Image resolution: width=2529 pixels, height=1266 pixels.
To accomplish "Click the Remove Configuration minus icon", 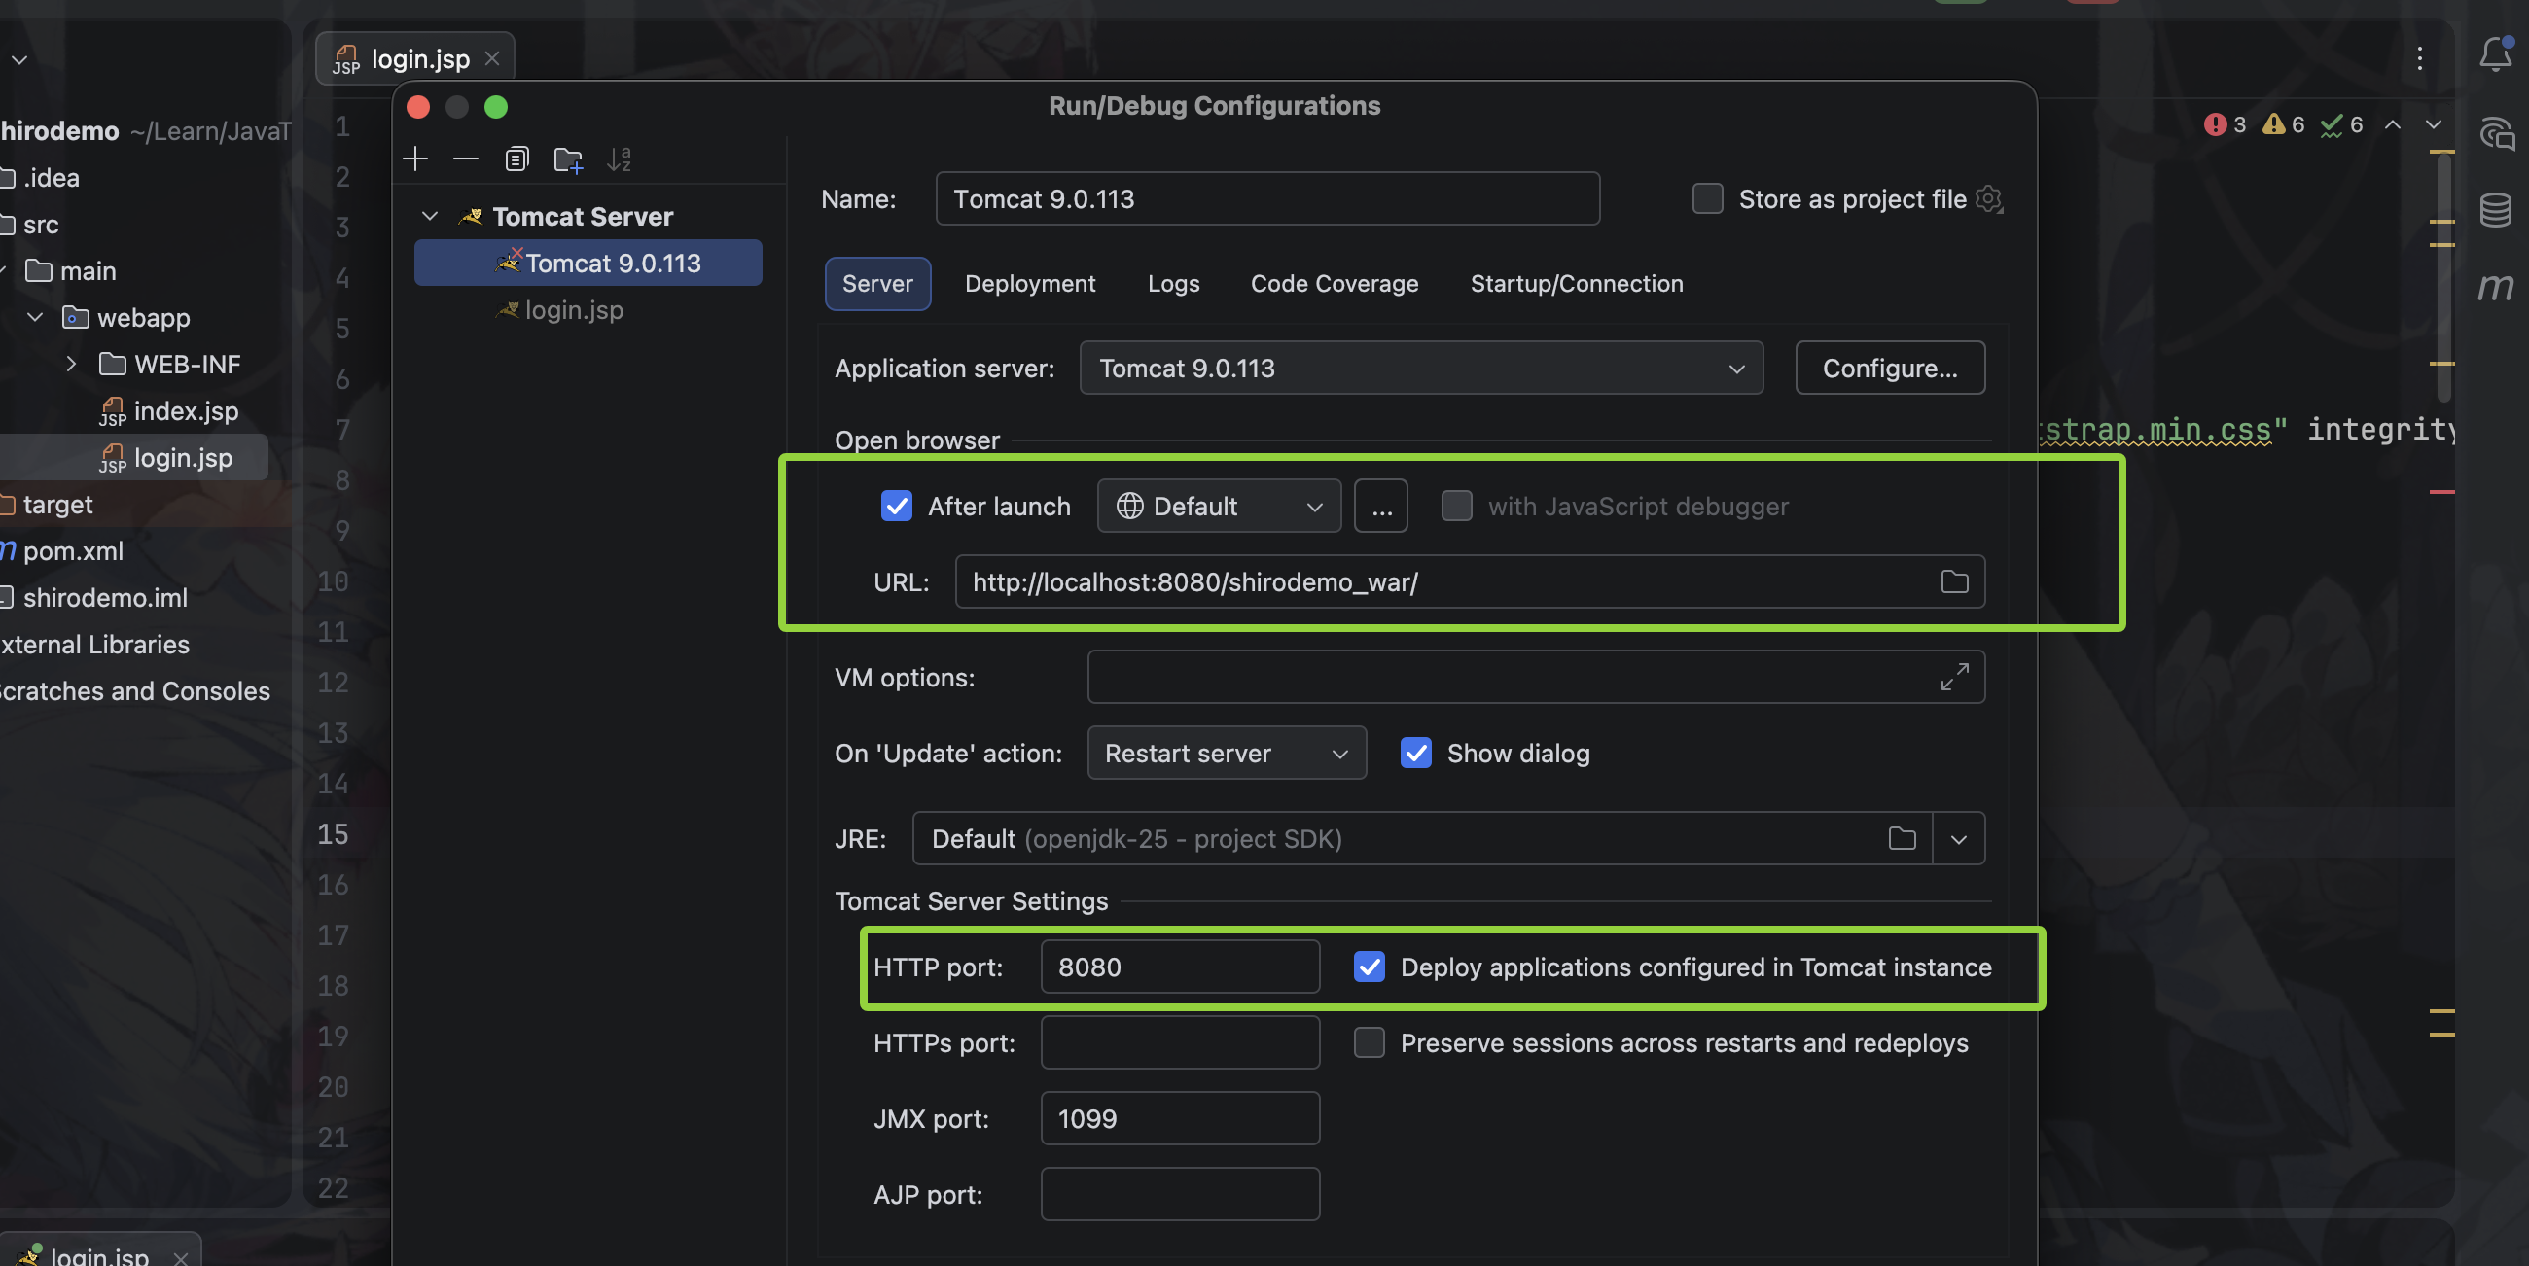I will (465, 159).
